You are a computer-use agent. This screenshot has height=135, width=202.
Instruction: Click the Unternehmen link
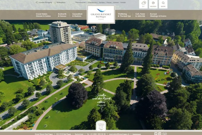pos(92,2)
